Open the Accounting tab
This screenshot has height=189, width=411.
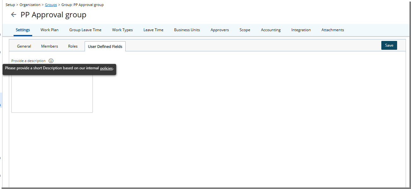pos(271,30)
